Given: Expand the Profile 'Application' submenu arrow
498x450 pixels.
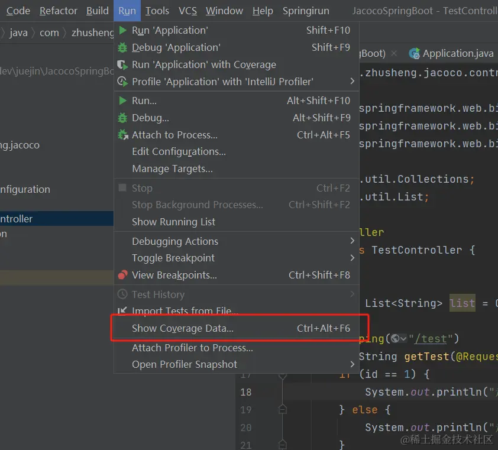Looking at the screenshot, I should pos(352,81).
